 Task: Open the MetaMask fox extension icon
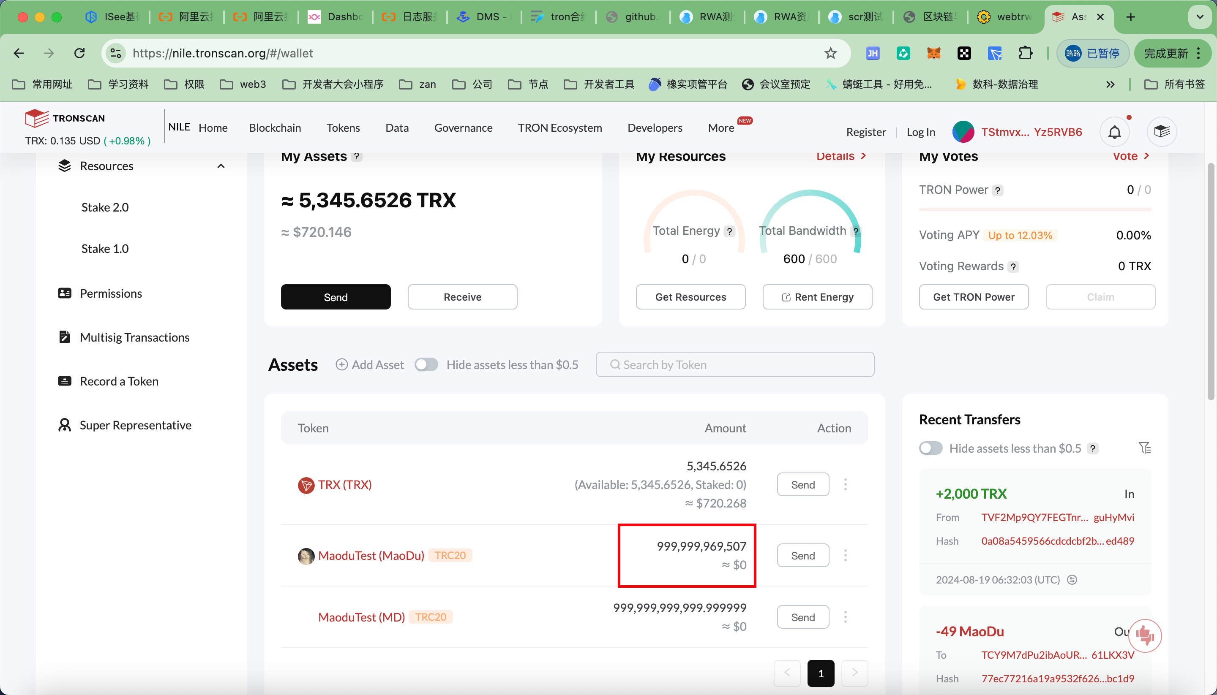tap(933, 53)
